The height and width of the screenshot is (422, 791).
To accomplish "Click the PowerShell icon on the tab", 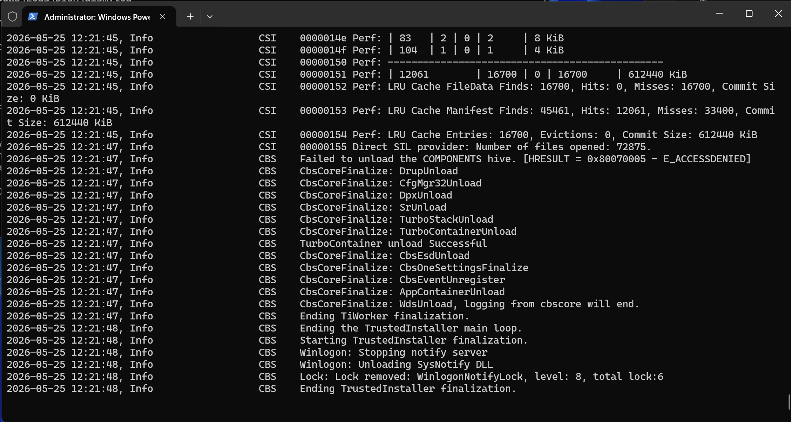I will pyautogui.click(x=33, y=16).
